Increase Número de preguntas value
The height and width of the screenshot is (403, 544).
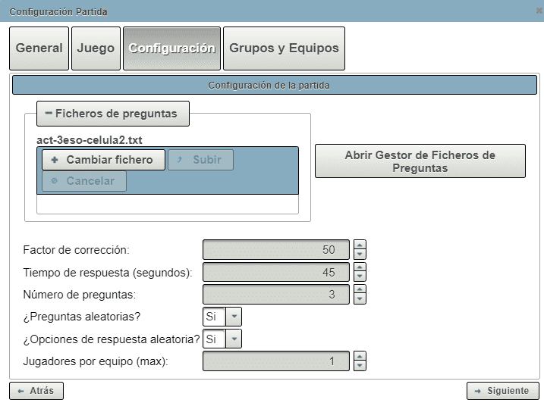(360, 289)
